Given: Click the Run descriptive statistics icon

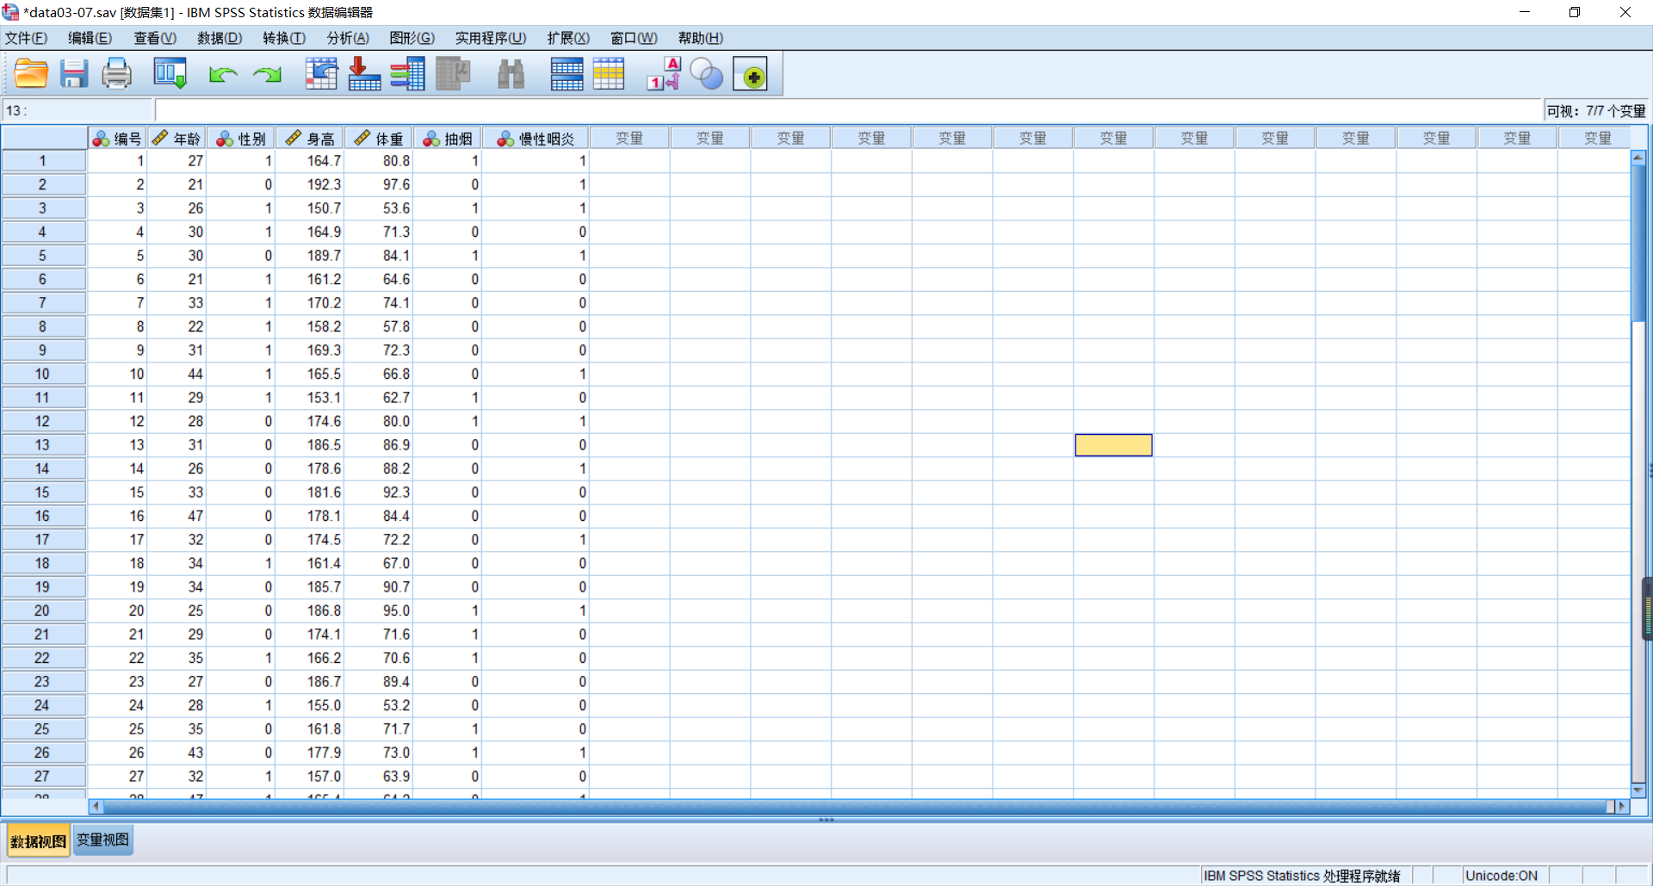Looking at the screenshot, I should click(x=453, y=74).
